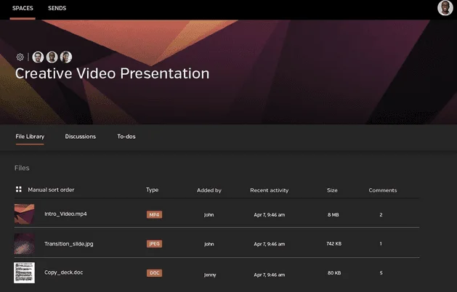
Task: Click the MP4 type badge
Action: coord(154,215)
